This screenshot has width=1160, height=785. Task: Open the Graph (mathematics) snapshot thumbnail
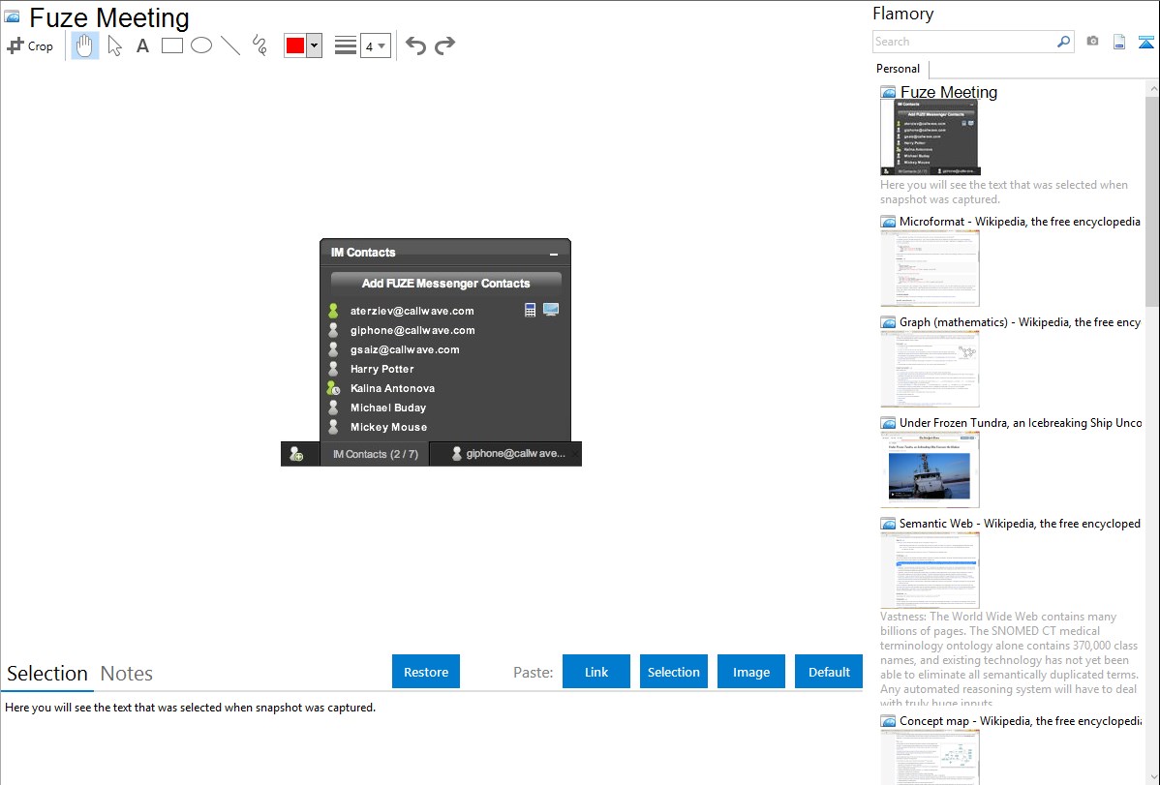(930, 369)
